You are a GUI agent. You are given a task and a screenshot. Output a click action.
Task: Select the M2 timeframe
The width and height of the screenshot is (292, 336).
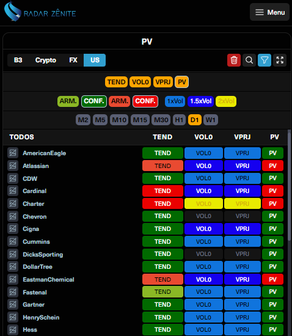(83, 120)
